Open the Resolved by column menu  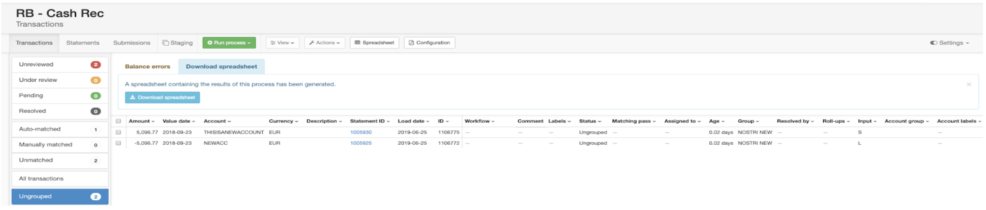click(795, 121)
